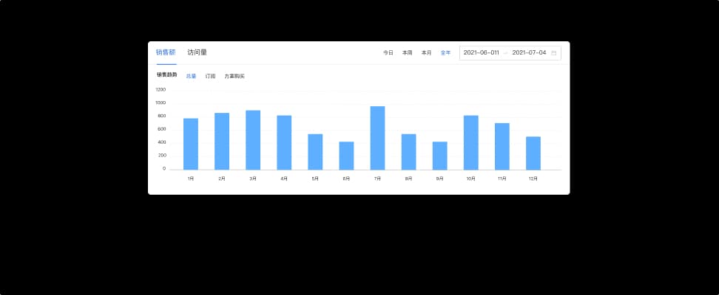The height and width of the screenshot is (295, 719).
Task: Click the 6月 bar in the chart
Action: (346, 156)
